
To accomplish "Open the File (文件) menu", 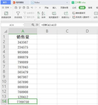I will coord(7,8).
